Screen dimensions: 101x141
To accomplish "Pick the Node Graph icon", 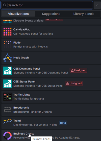I will pyautogui.click(x=7, y=58).
